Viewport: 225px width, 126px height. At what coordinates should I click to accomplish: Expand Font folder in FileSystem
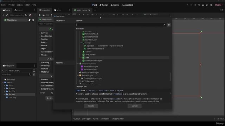pos(5,85)
